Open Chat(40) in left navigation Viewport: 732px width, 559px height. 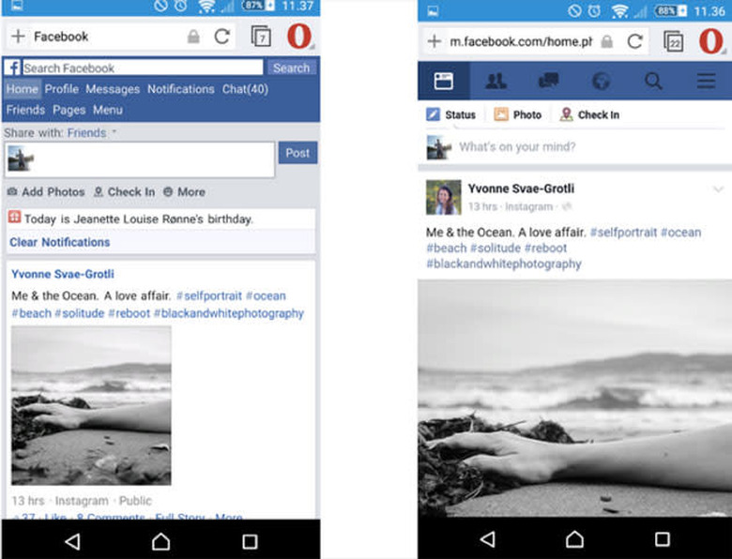(x=245, y=89)
